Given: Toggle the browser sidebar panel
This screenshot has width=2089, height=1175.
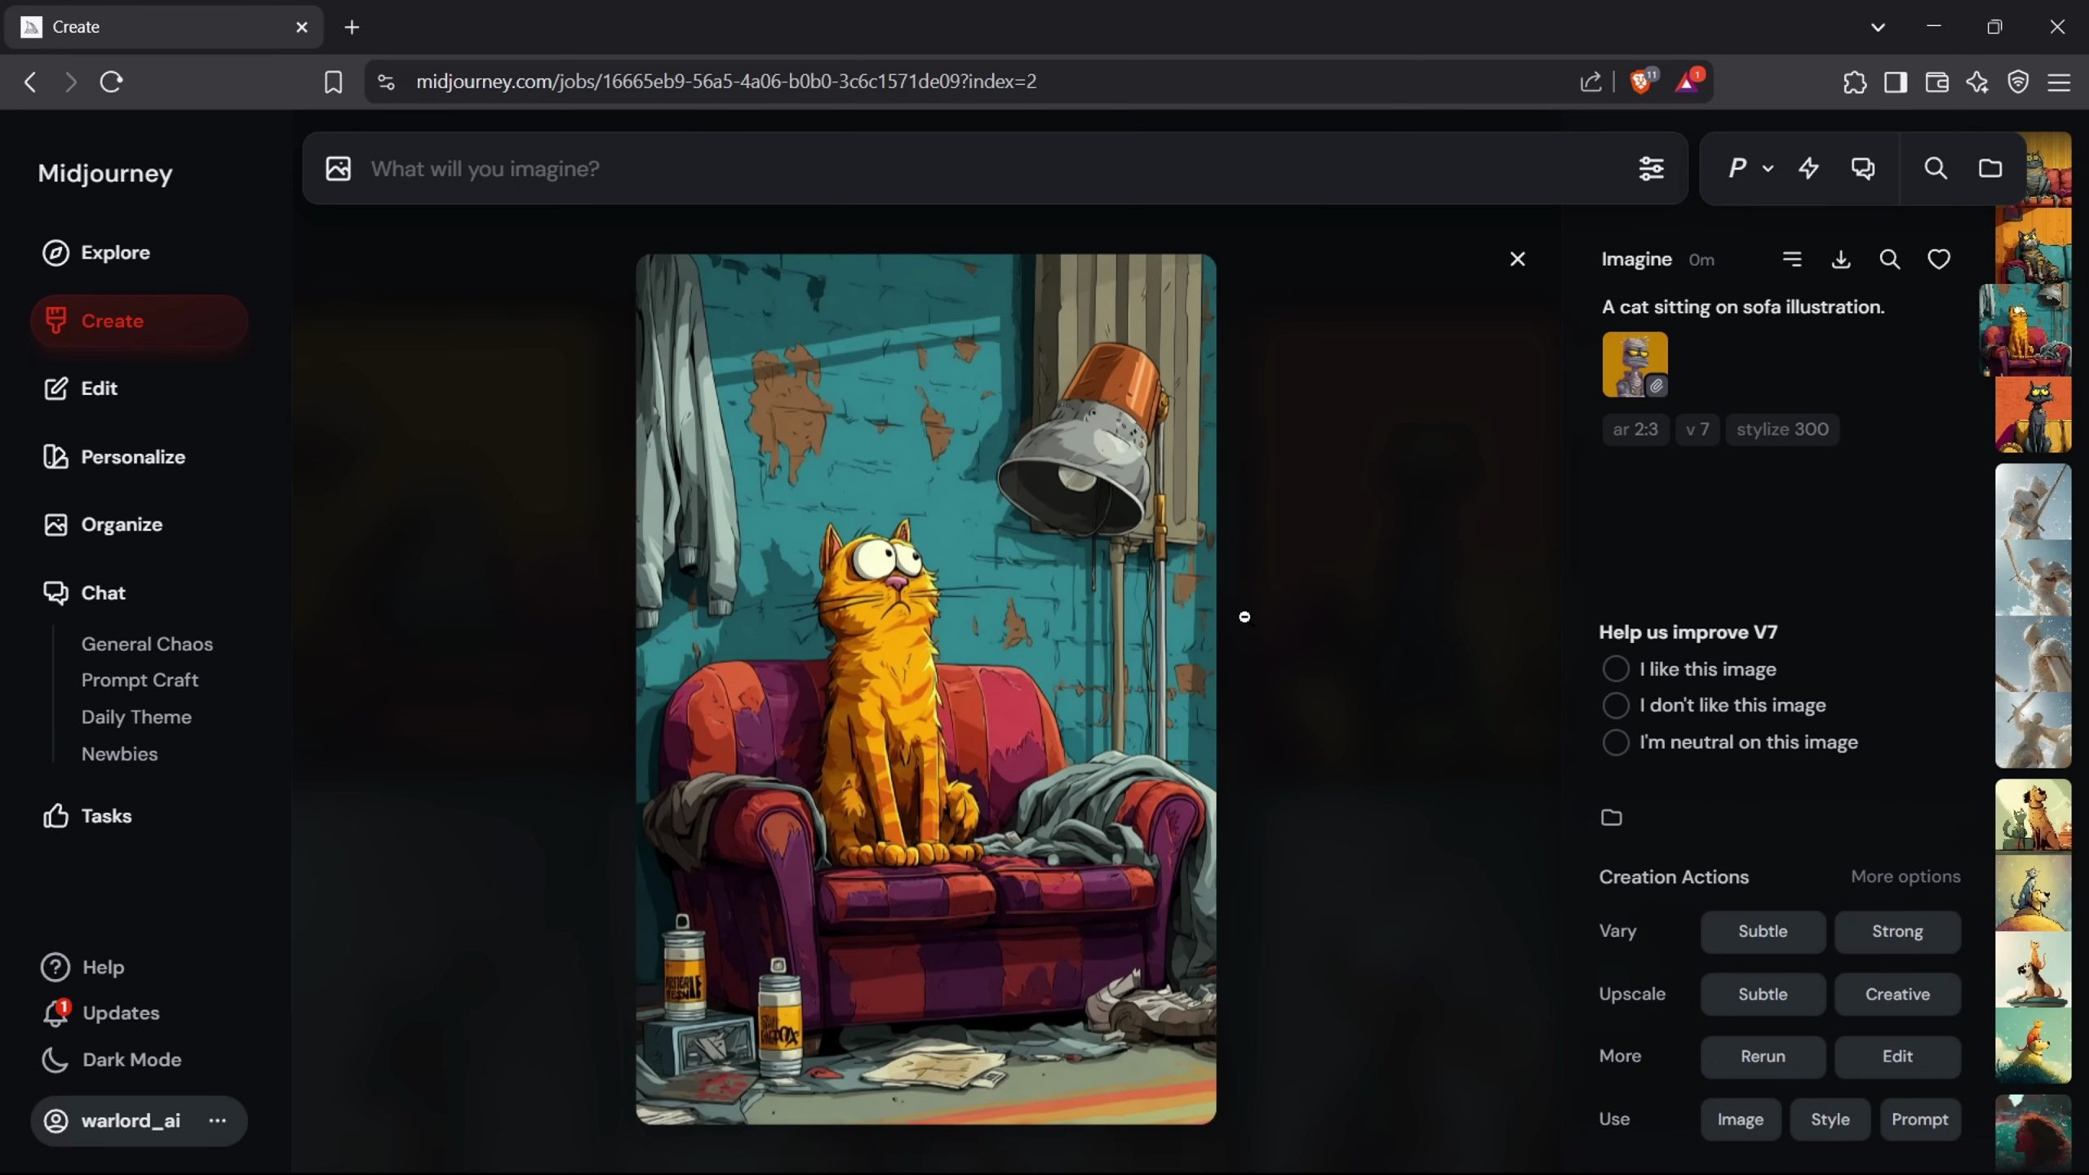Looking at the screenshot, I should [1895, 82].
